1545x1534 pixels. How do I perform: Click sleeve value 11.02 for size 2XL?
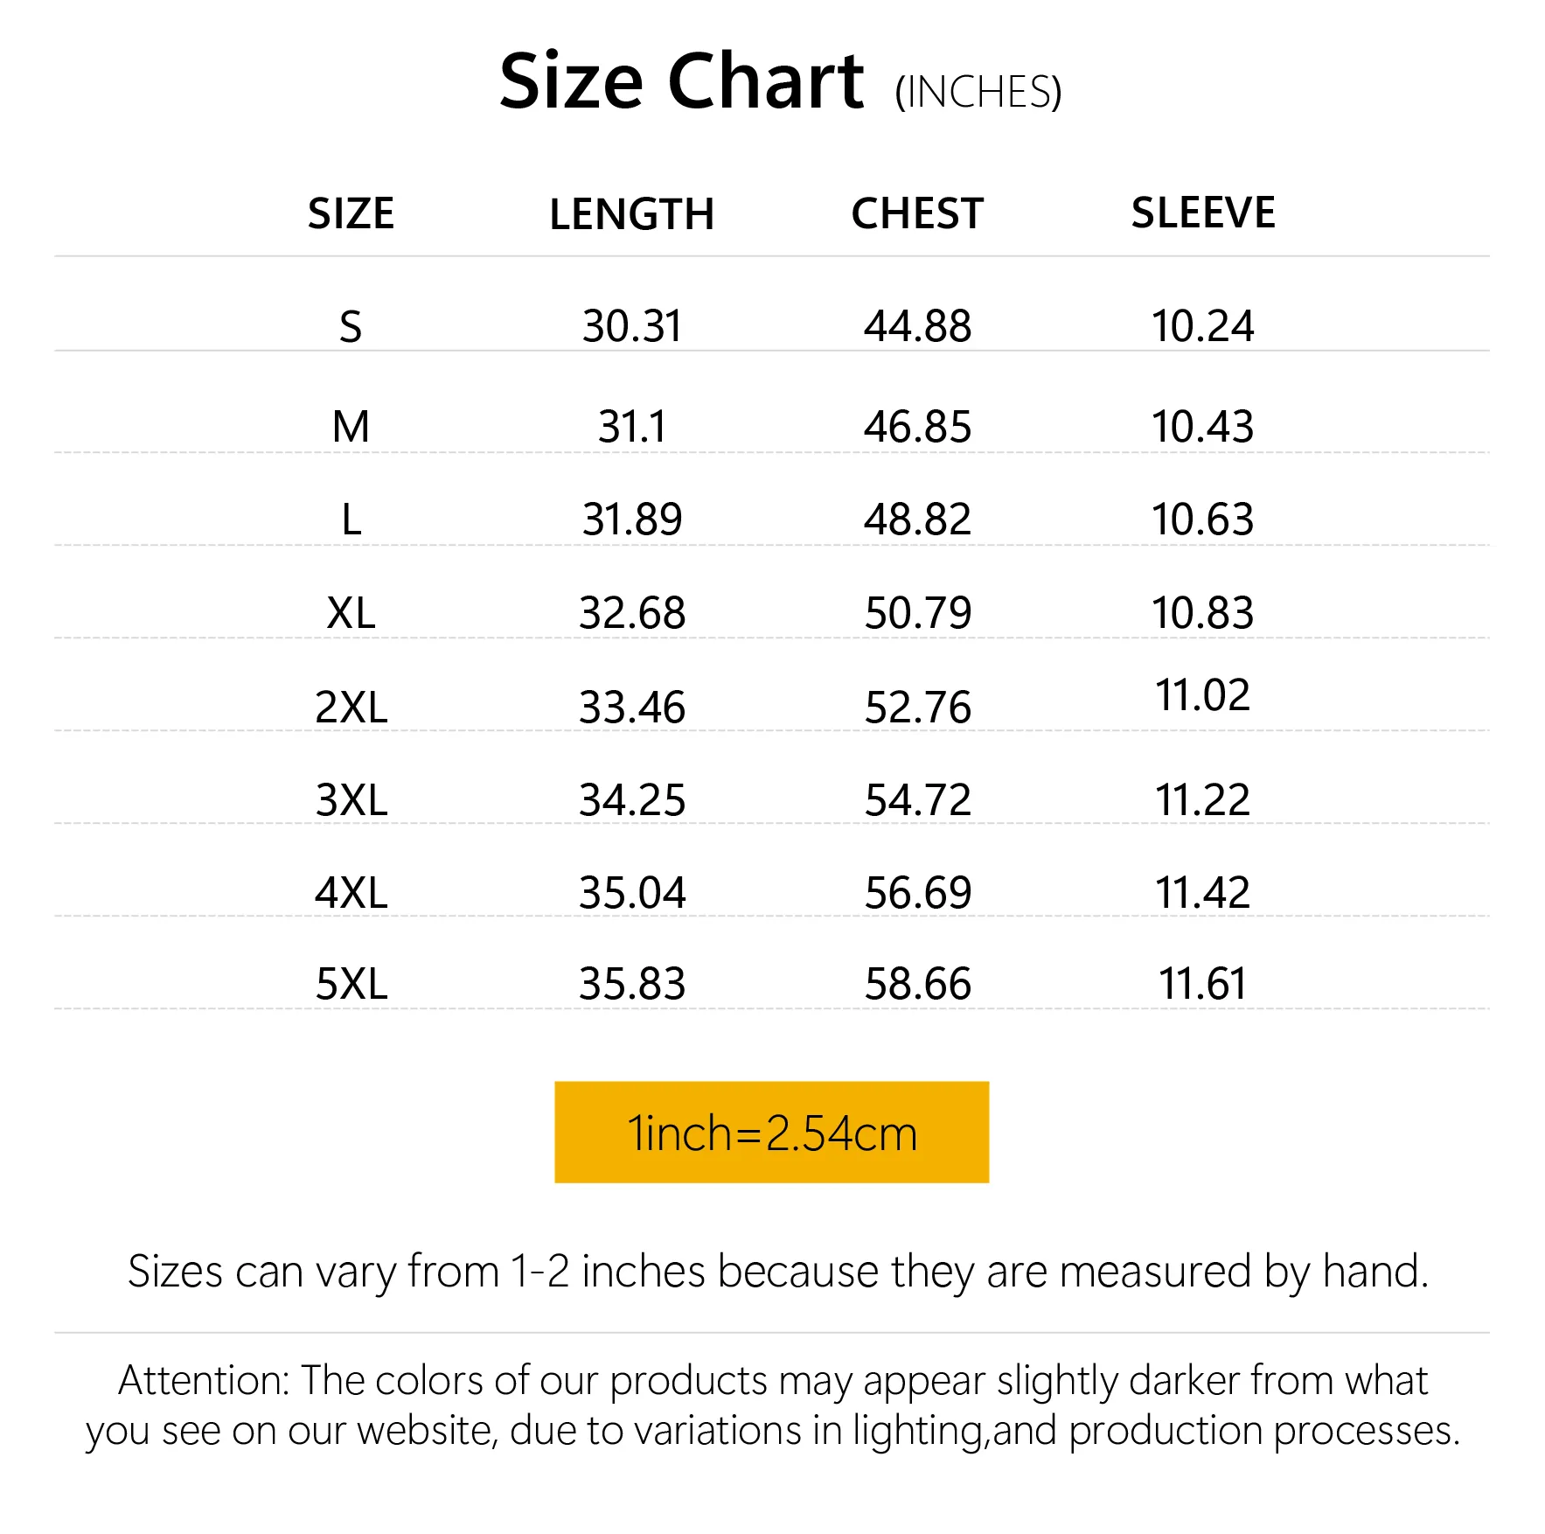1202,695
